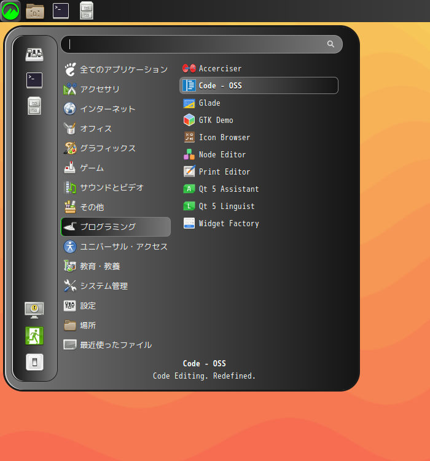430x461 pixels.
Task: Launch Accerciser
Action: pos(259,68)
